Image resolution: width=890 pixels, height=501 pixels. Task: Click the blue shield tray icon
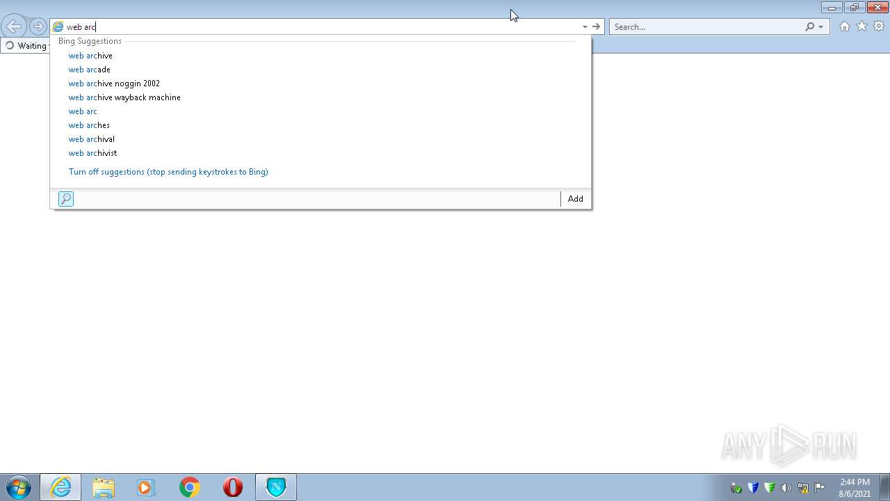click(x=753, y=488)
